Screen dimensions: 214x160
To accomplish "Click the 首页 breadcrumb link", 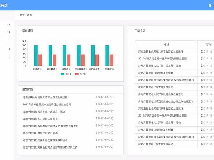I will [x=29, y=15].
